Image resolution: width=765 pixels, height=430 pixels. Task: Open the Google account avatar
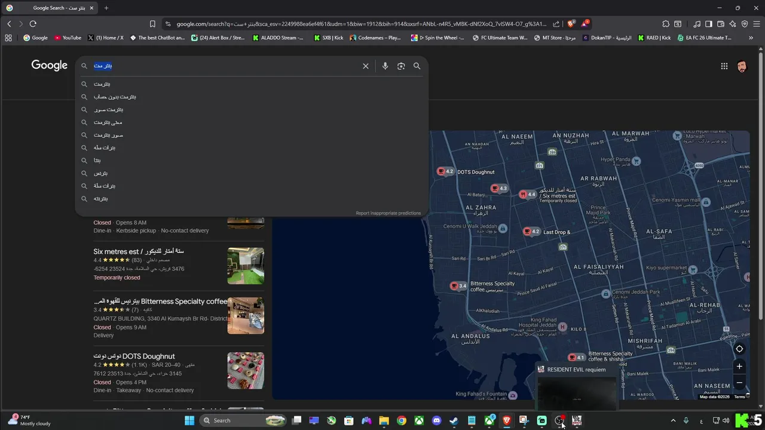(x=742, y=66)
